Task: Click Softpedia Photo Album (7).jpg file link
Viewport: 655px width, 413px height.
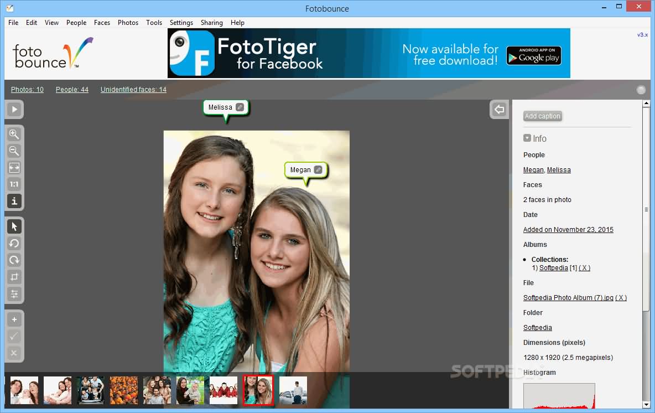Action: 568,298
